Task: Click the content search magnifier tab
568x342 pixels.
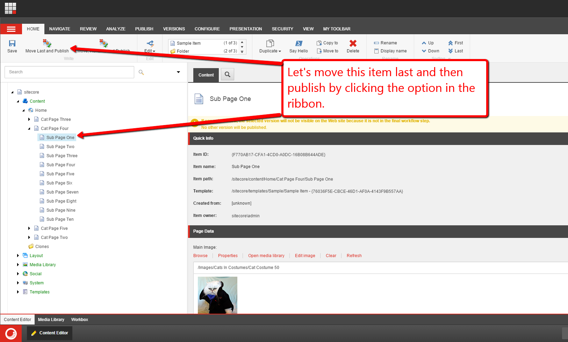Action: tap(228, 74)
